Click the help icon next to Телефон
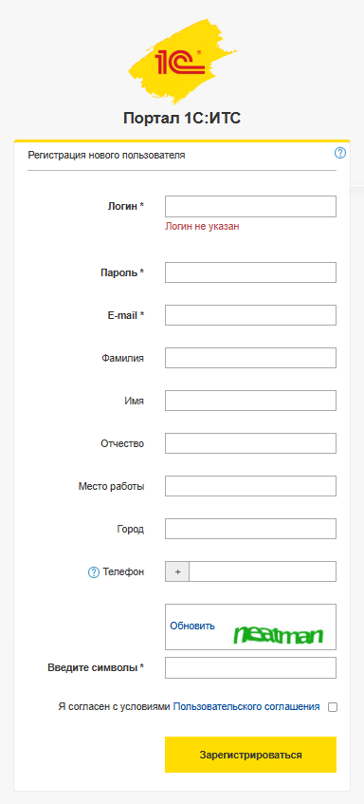Viewport: 364px width, 804px height. [x=94, y=572]
